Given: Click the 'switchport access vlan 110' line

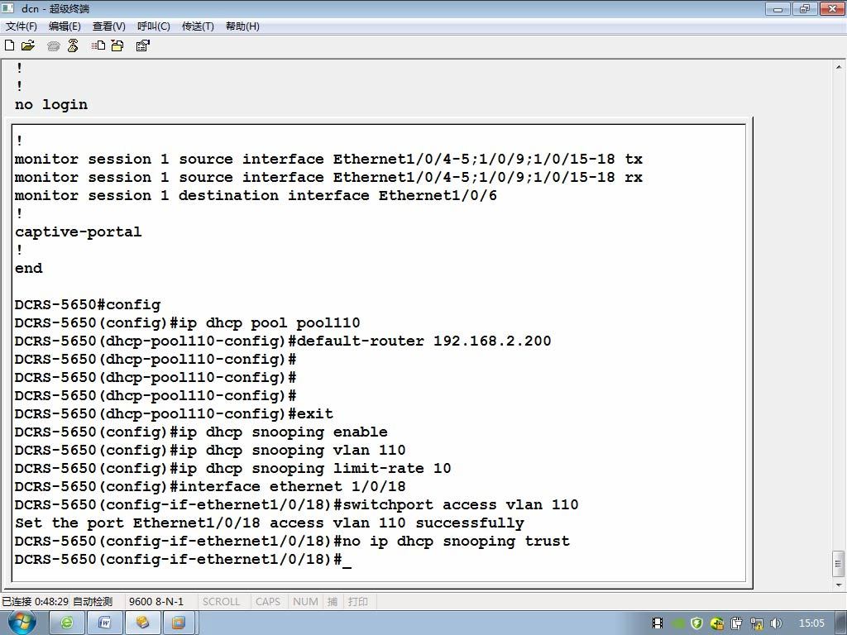Looking at the screenshot, I should pos(297,505).
